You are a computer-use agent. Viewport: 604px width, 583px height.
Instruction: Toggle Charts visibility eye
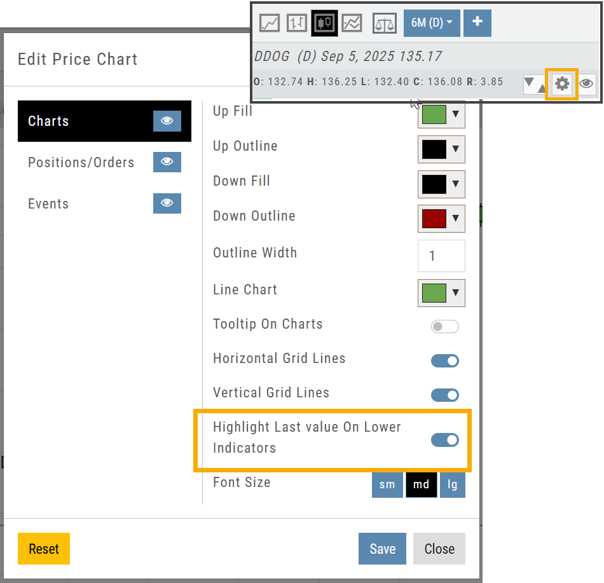coord(167,121)
